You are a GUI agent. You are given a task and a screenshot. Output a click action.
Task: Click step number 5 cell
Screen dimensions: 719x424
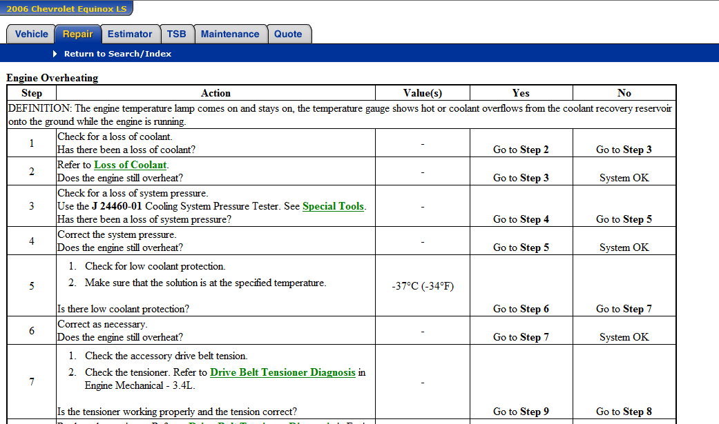(32, 286)
